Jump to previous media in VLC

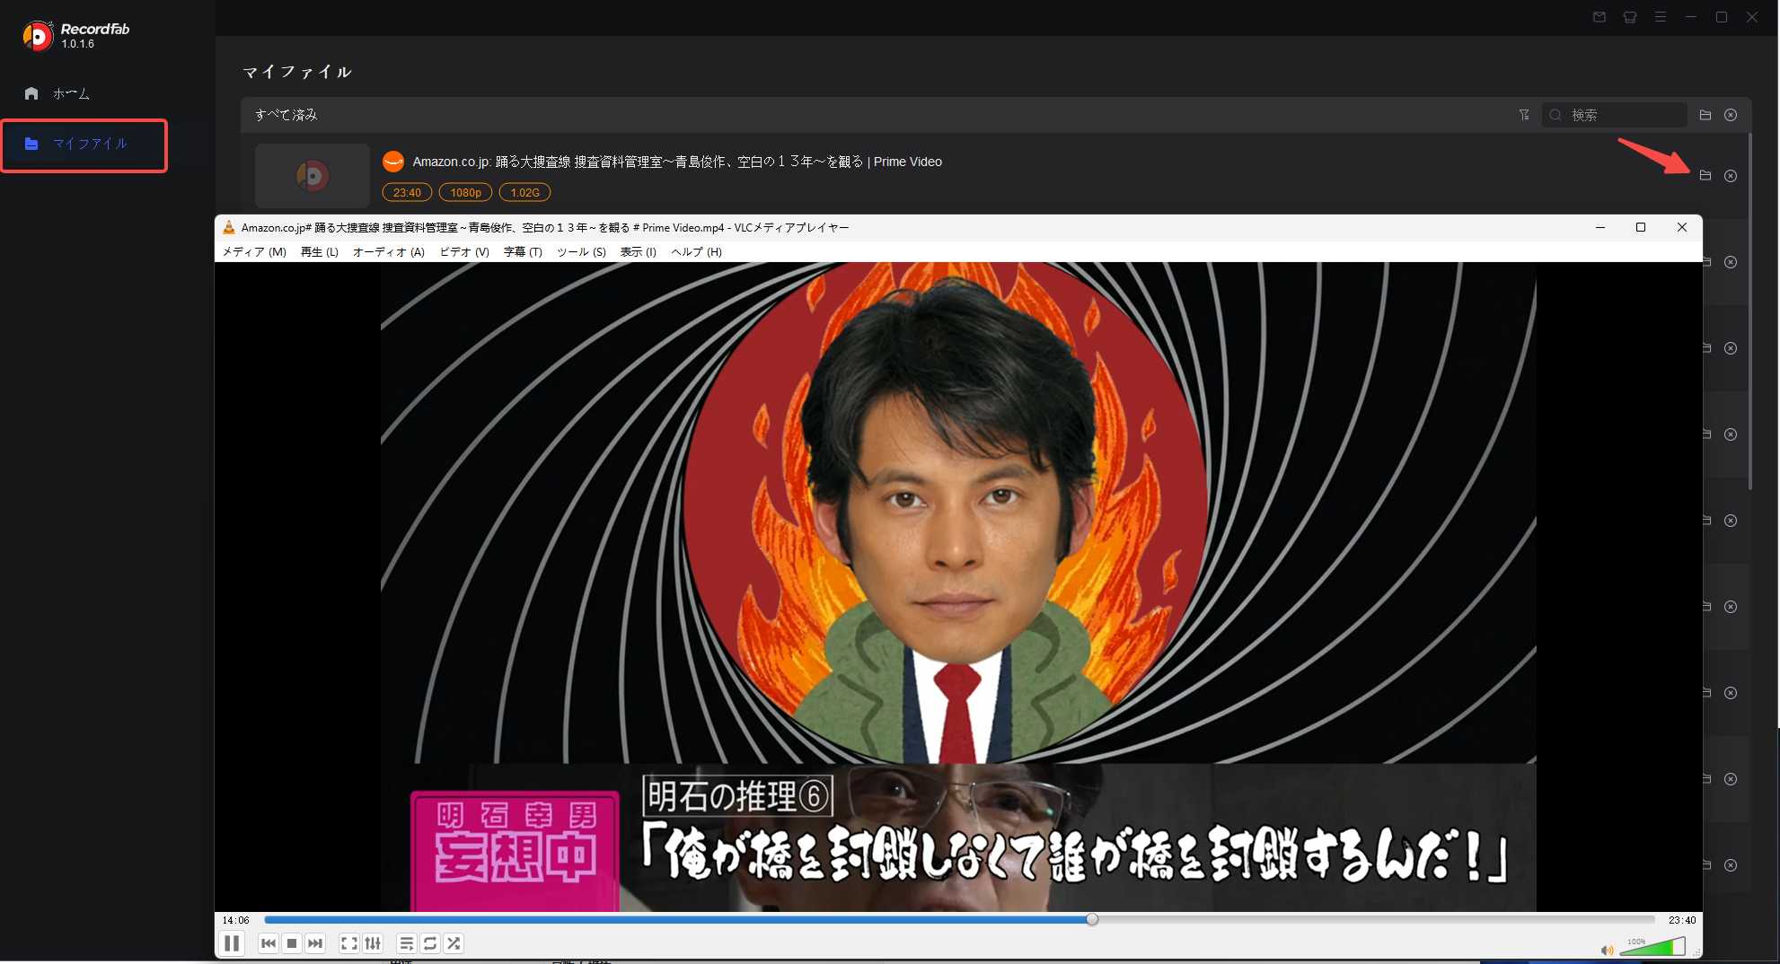(268, 943)
